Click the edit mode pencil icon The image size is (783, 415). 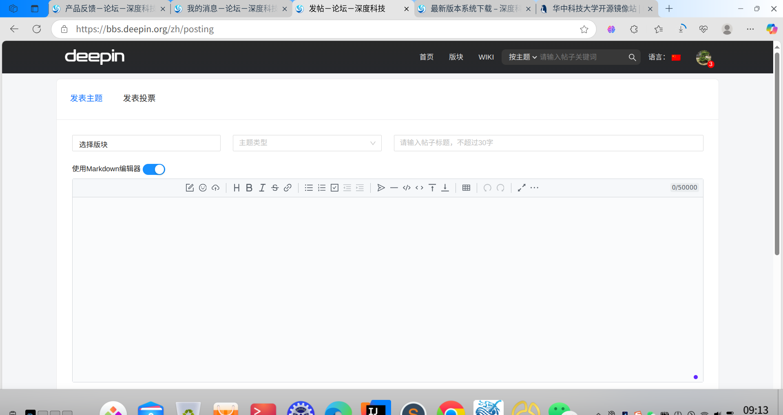click(x=190, y=188)
